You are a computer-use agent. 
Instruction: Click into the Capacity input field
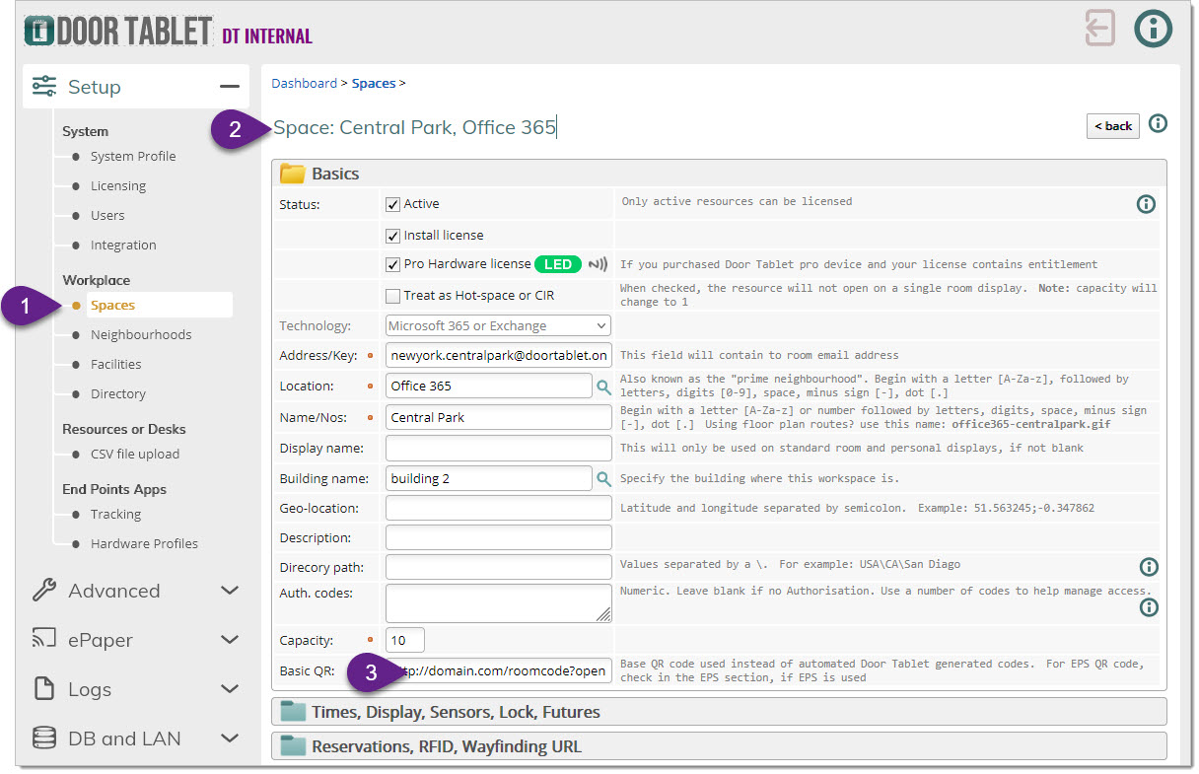(405, 640)
